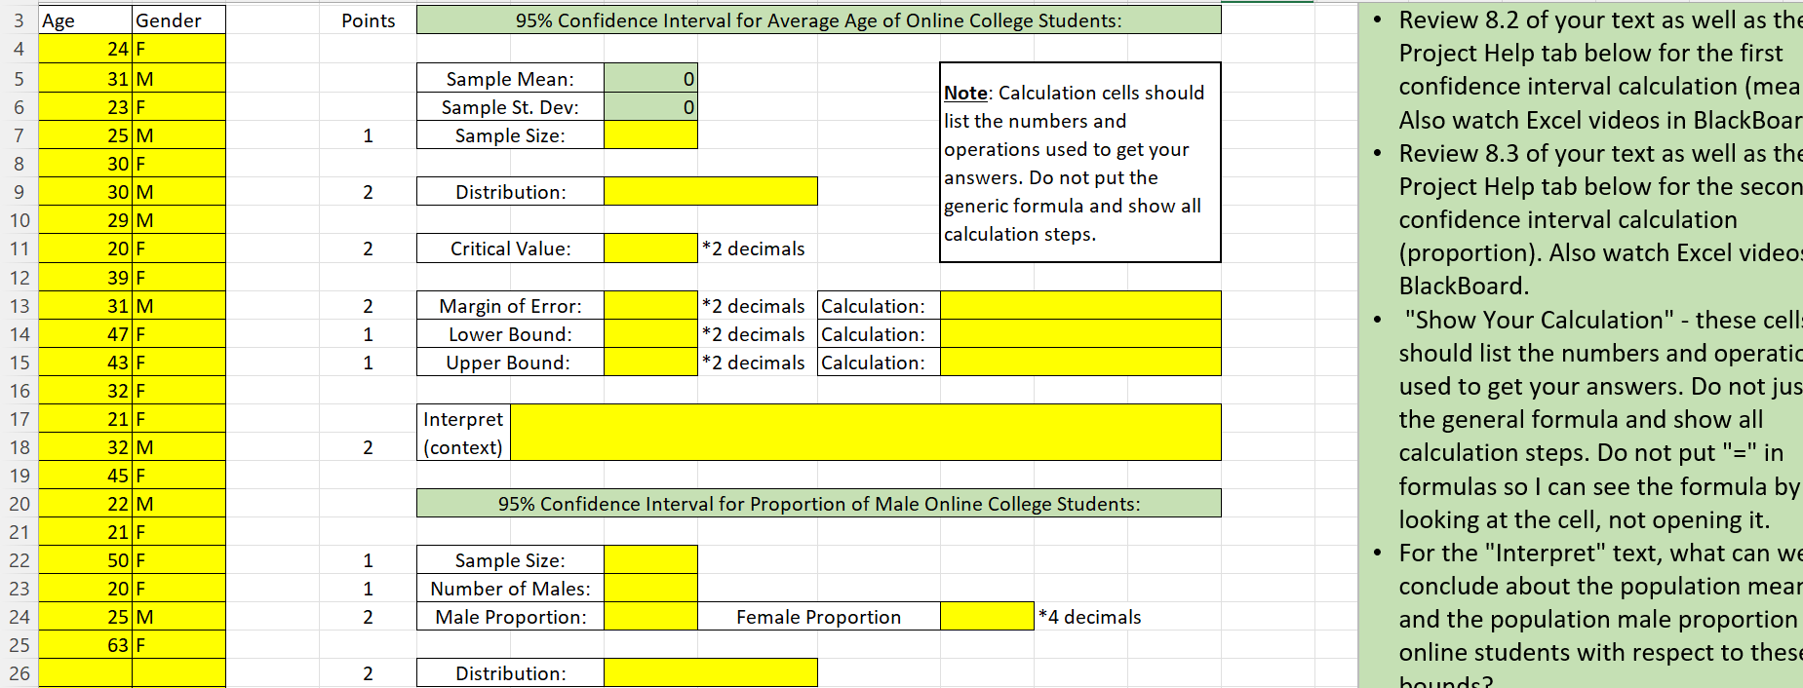Click the Show Your Calculation instruction bullet
The height and width of the screenshot is (688, 1803).
[x=1599, y=419]
